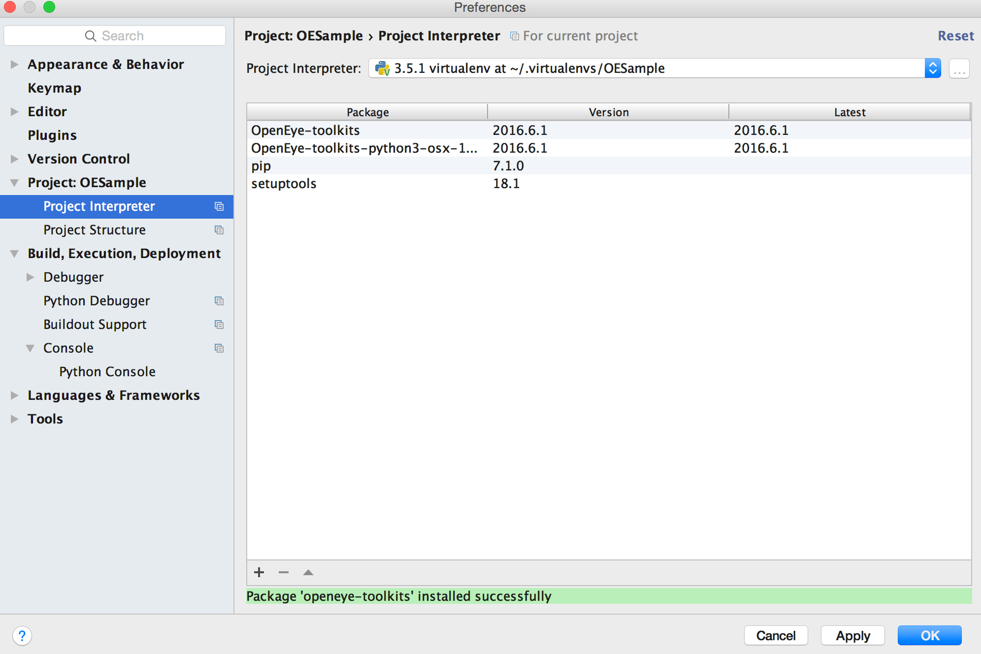Confirm settings with OK

929,635
